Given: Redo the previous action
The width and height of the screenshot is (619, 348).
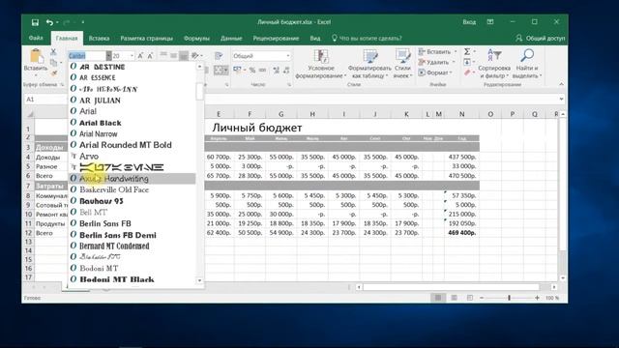Looking at the screenshot, I should pos(67,22).
